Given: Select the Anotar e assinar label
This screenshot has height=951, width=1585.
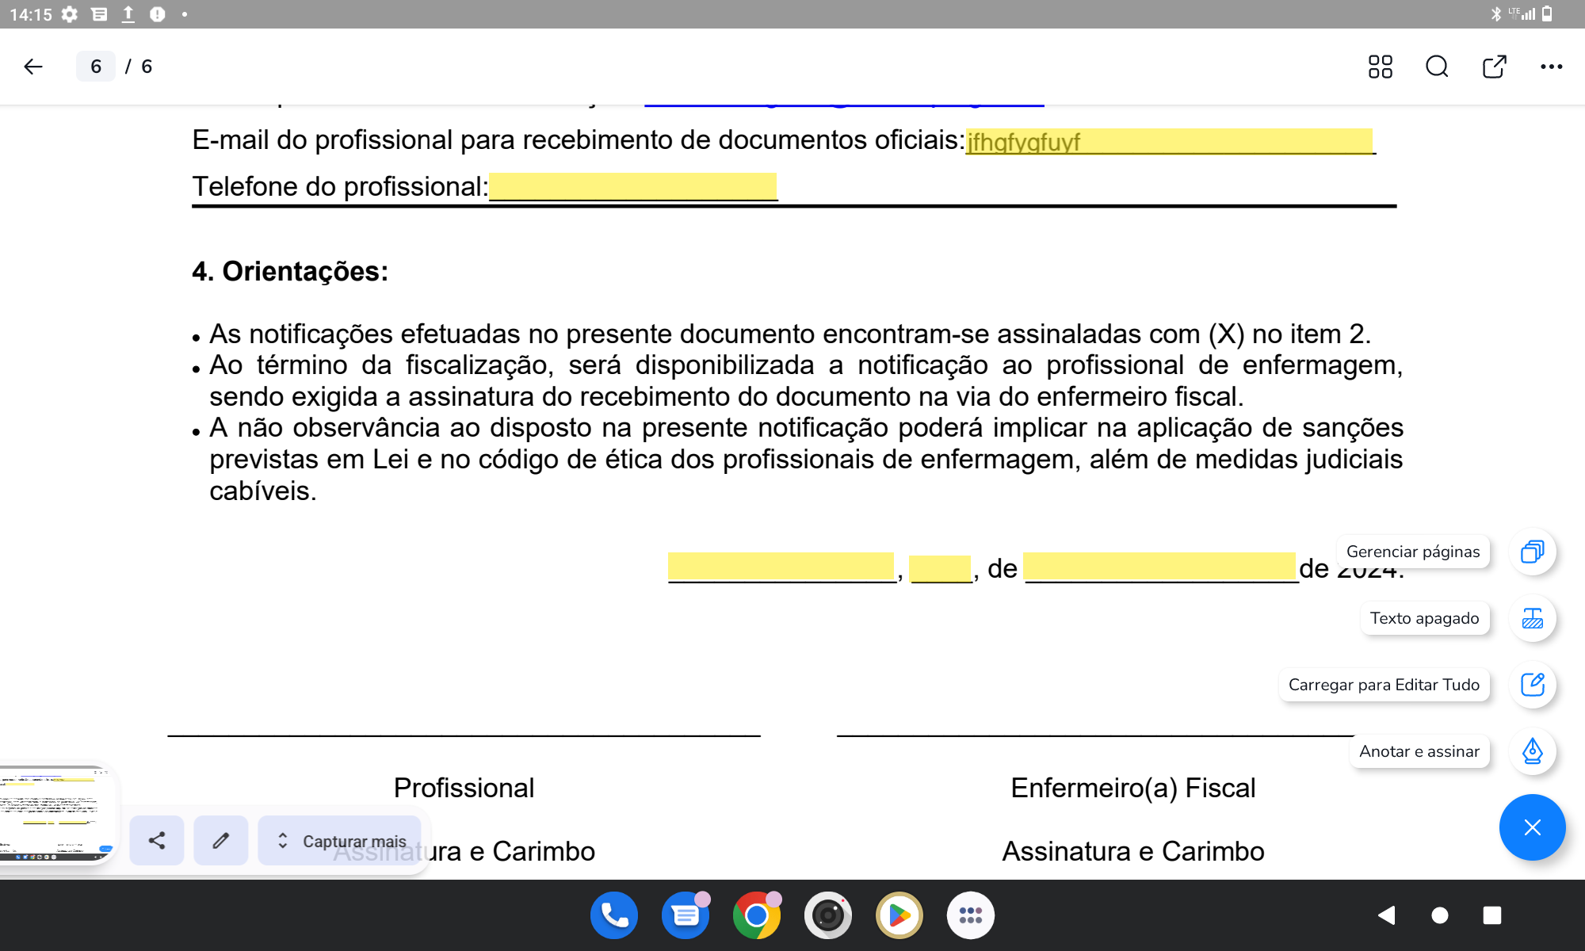Looking at the screenshot, I should 1419,751.
